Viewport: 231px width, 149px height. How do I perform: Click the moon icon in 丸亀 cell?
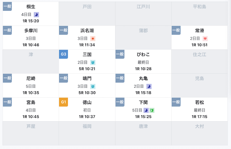pyautogui.click(x=149, y=87)
